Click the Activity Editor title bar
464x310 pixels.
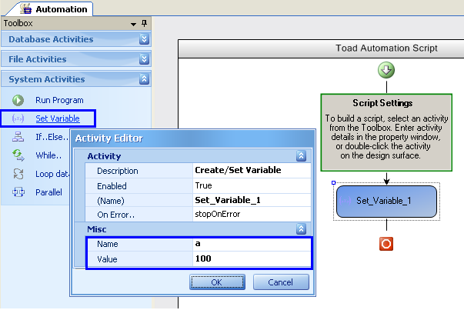(193, 138)
